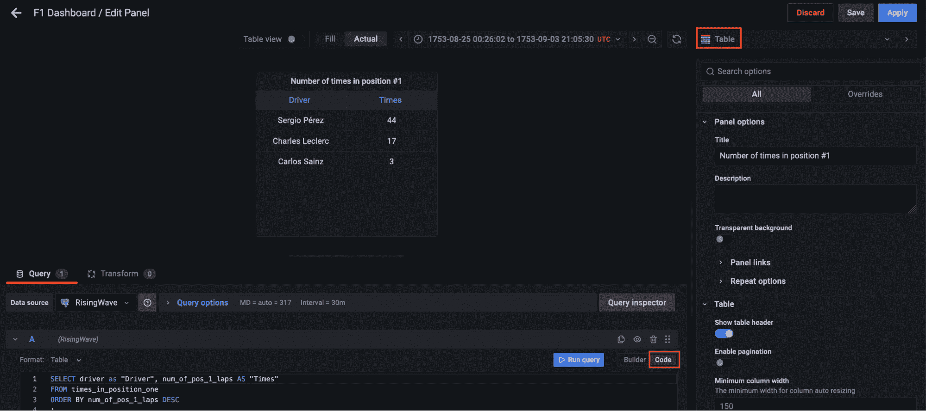Select the All options tab

point(756,94)
